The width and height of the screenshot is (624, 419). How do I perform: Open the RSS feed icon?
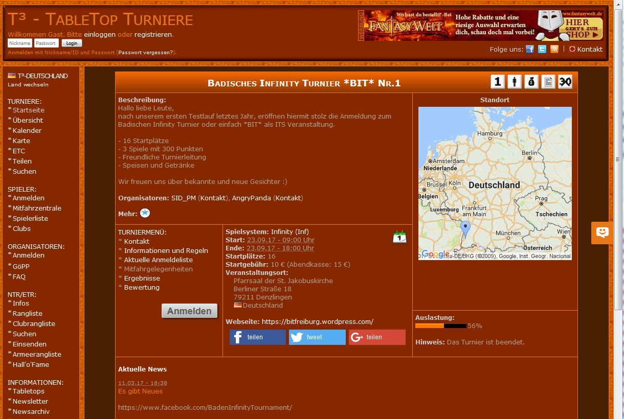click(x=554, y=49)
